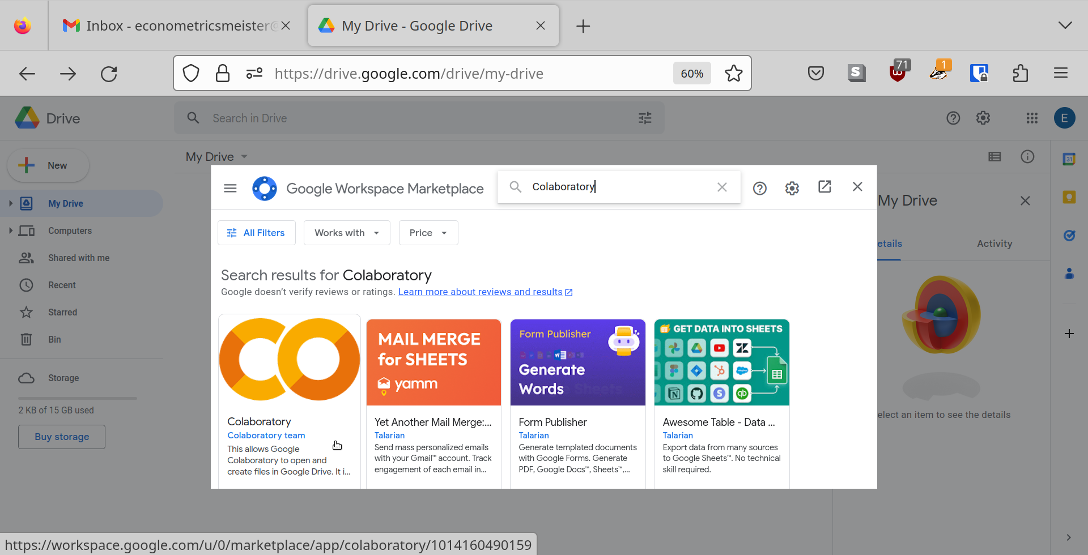Open the Colaboratory app thumbnail
Viewport: 1088px width, 555px height.
click(290, 360)
